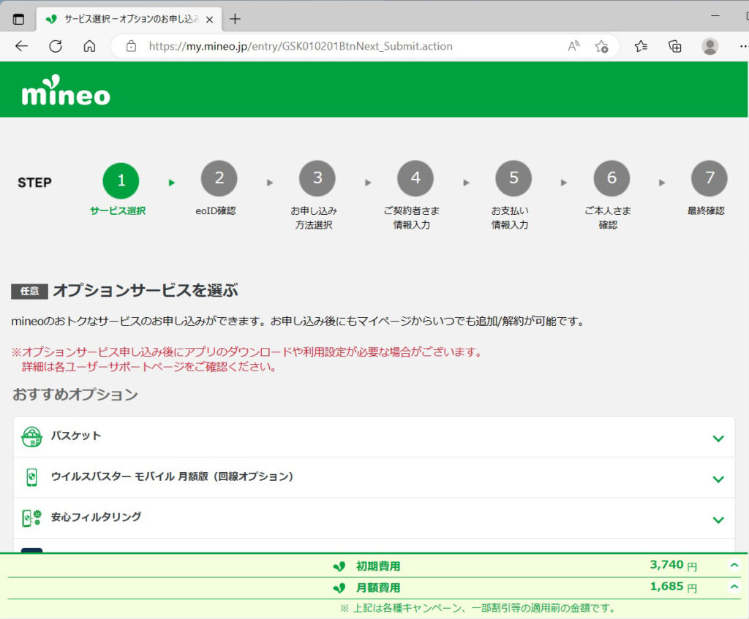Close the サービス選択 tab
Screen dimensions: 749x619
pos(209,20)
